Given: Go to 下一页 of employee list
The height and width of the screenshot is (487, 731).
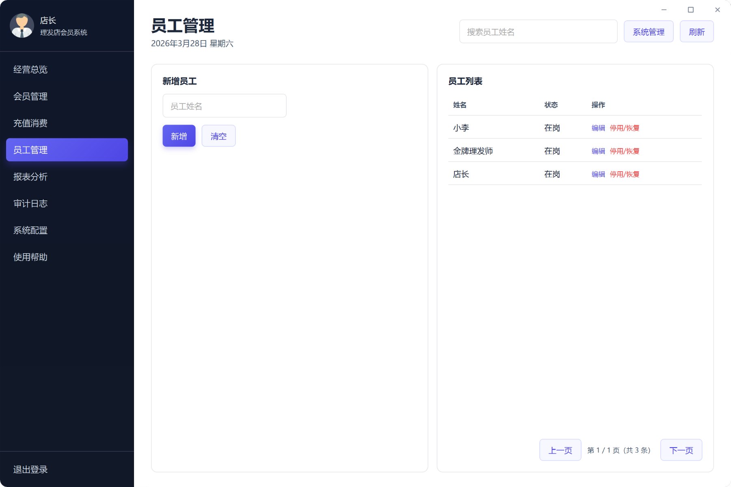Looking at the screenshot, I should [x=681, y=450].
